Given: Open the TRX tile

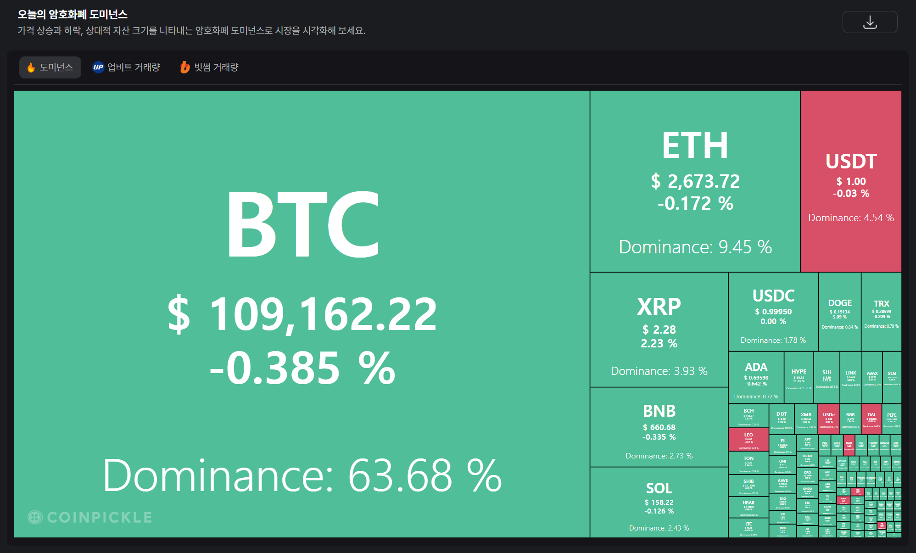Looking at the screenshot, I should pyautogui.click(x=882, y=312).
